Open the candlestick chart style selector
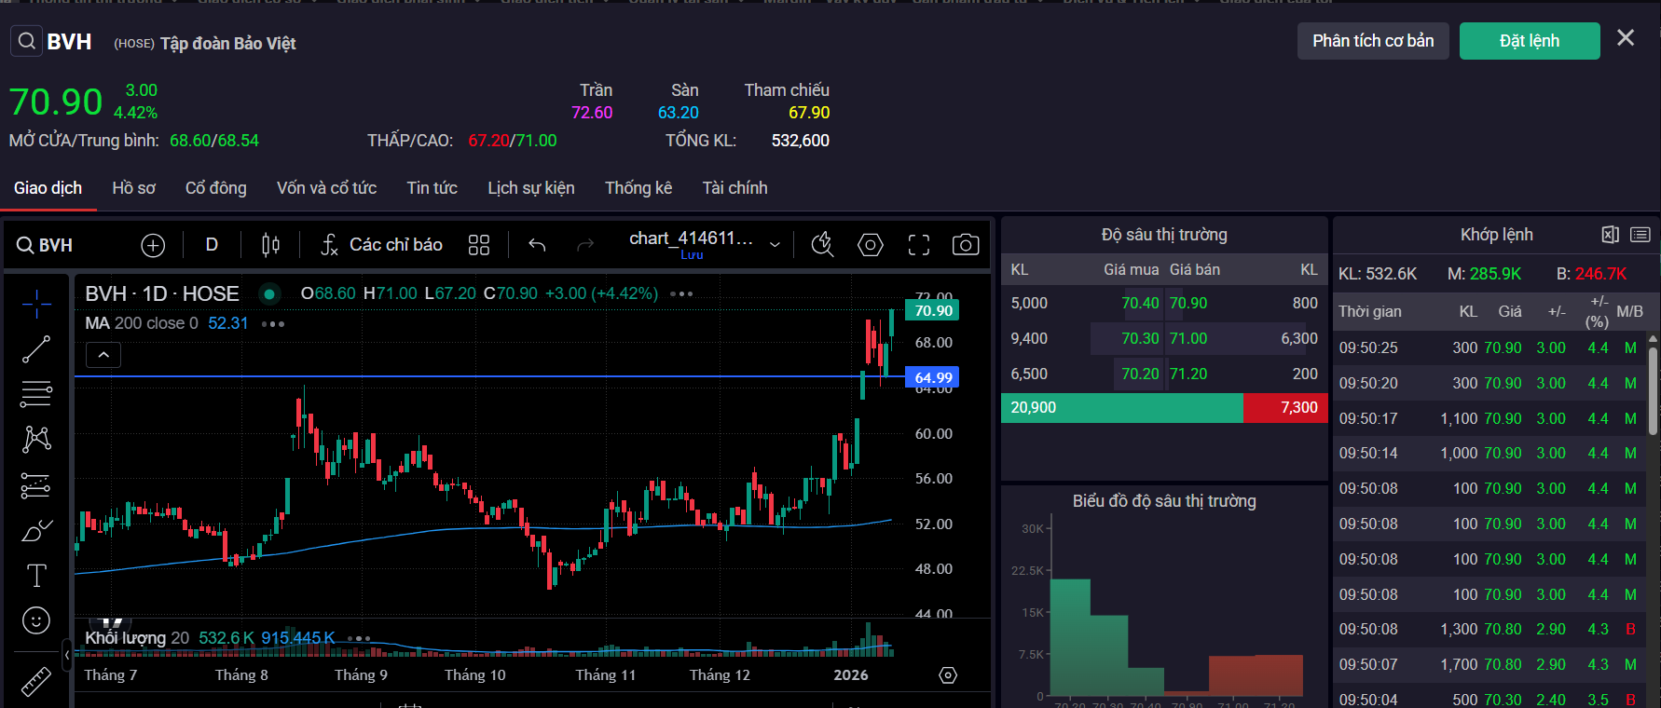 coord(270,245)
